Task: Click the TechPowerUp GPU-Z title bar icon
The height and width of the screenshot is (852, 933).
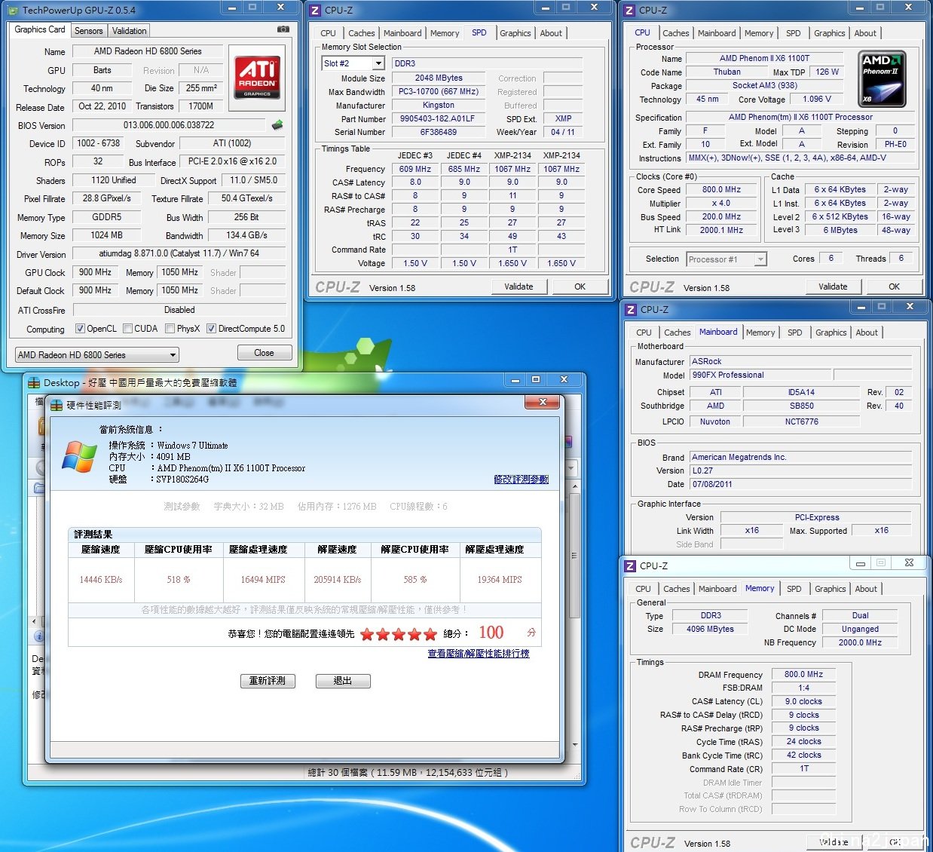Action: tap(13, 11)
